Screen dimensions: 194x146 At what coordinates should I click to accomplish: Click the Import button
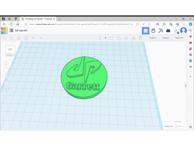tap(152, 38)
